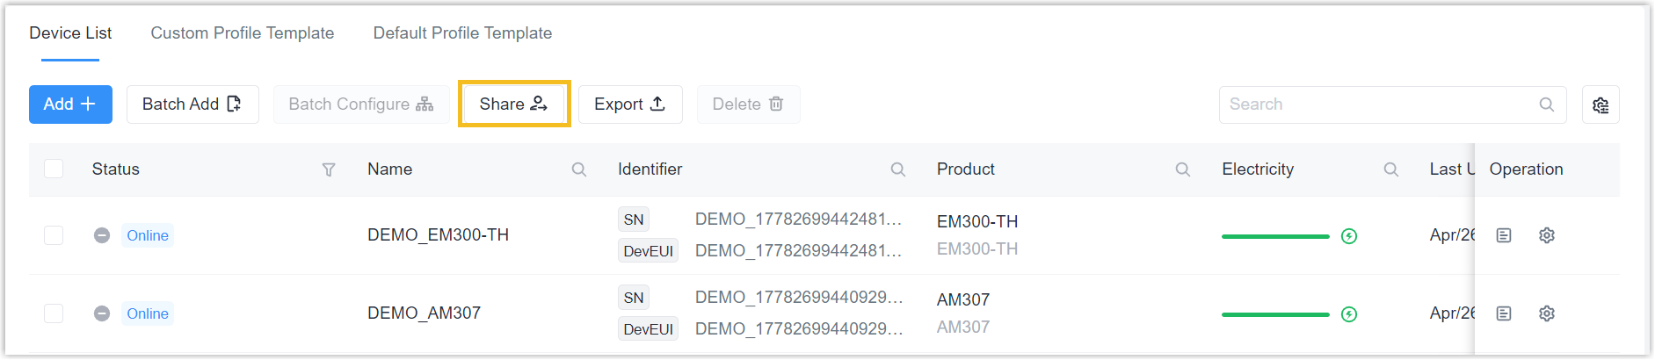Click the DEMO_EM300-TH electricity level bar

(1275, 236)
